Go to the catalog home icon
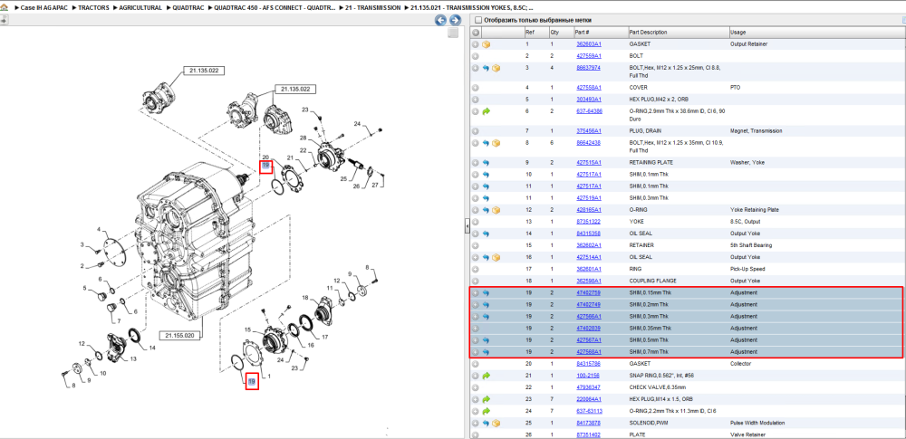The width and height of the screenshot is (906, 439). click(4, 8)
